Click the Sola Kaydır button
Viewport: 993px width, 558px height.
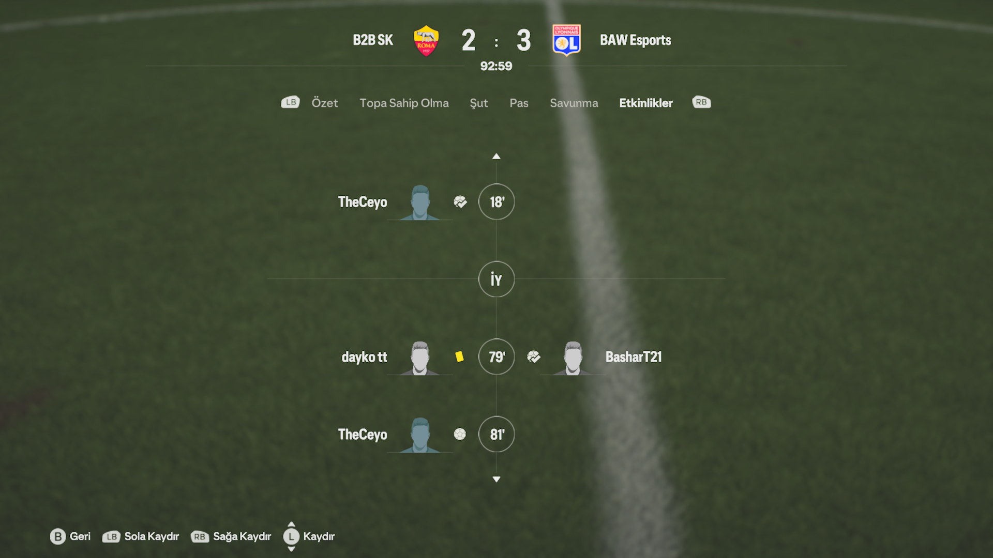pos(141,536)
